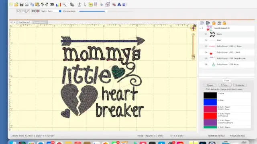This screenshot has height=144, width=257.
Task: Click the blue color swatch
Action: [x=210, y=102]
